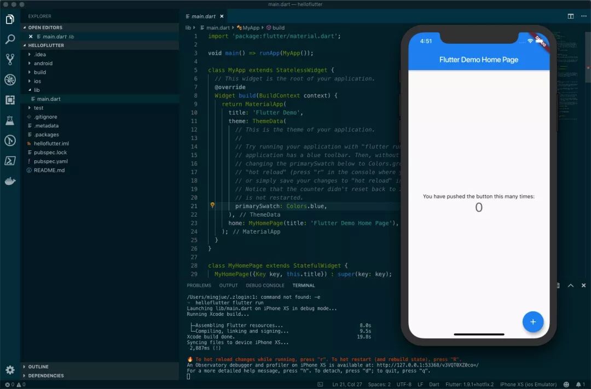Open the GitLens icon in activity bar
The width and height of the screenshot is (591, 389).
[x=10, y=141]
